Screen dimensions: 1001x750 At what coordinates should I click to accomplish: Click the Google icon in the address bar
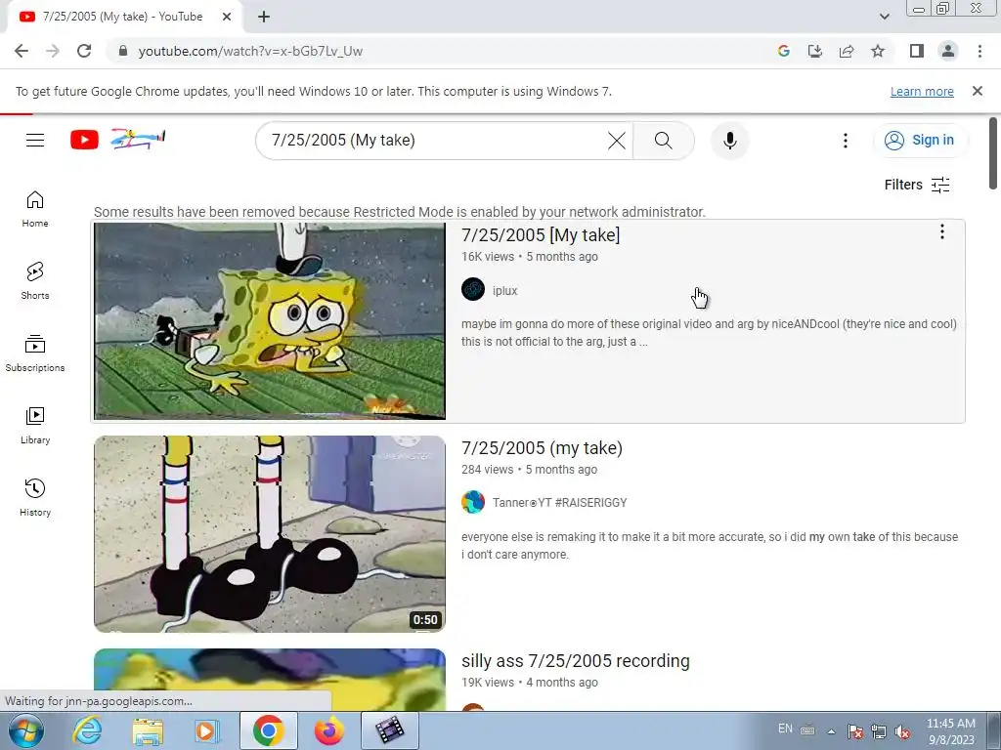783,51
